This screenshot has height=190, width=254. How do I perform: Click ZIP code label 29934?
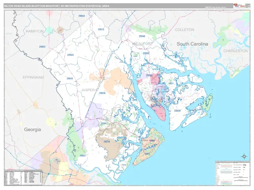(71, 55)
